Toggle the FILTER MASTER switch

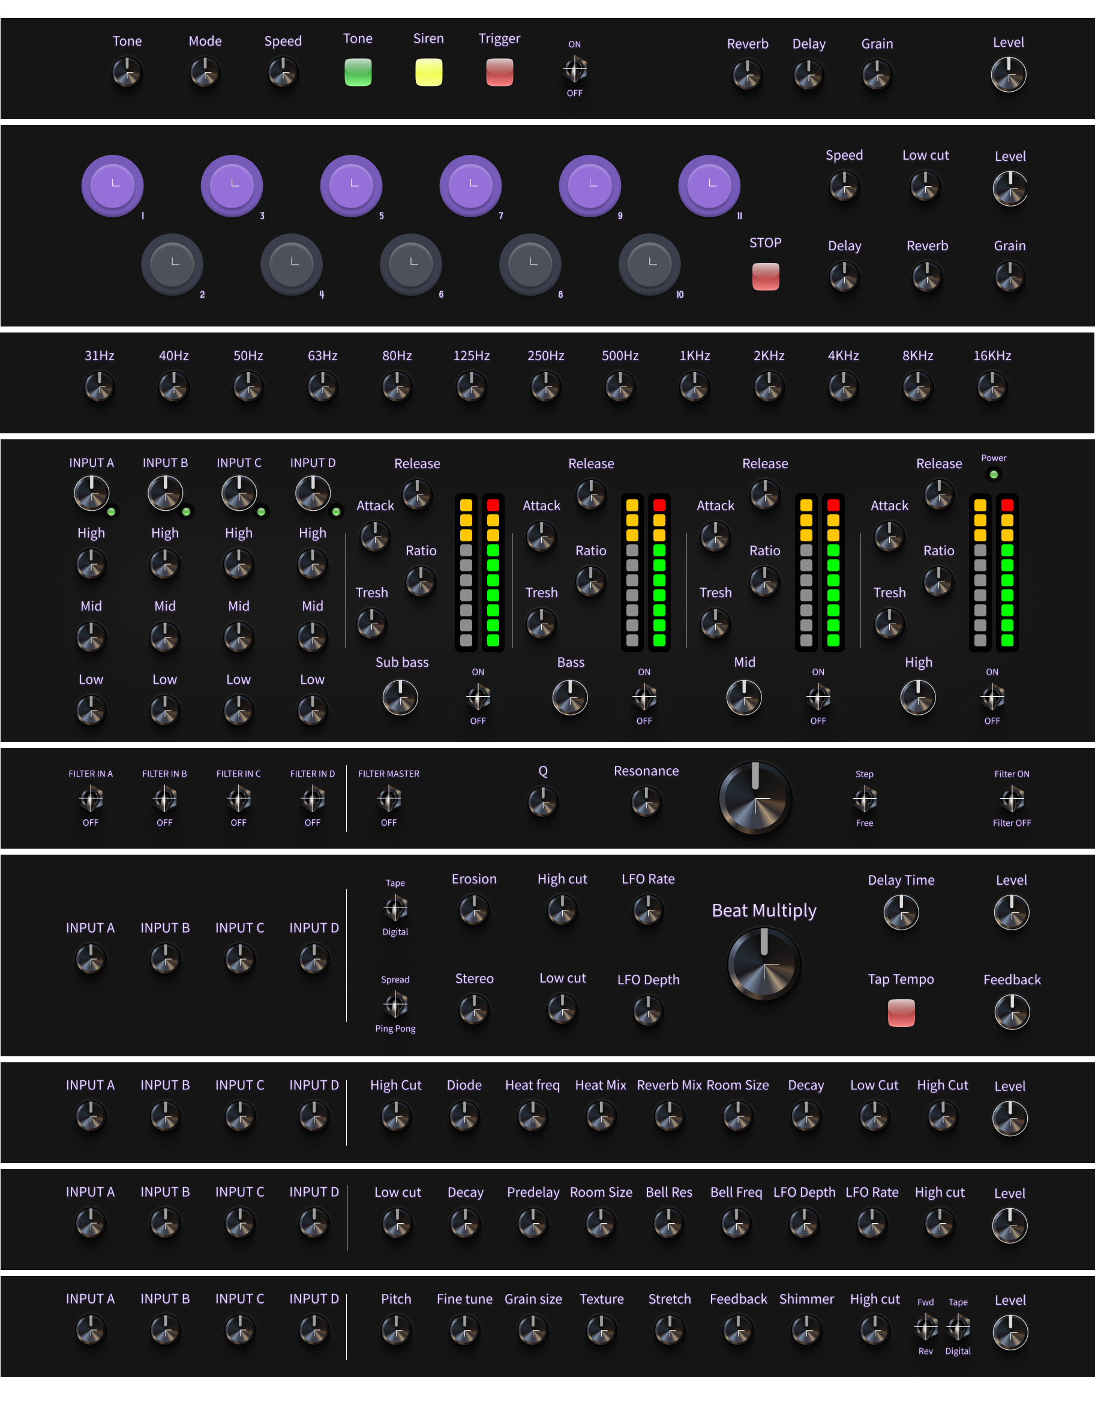[389, 799]
